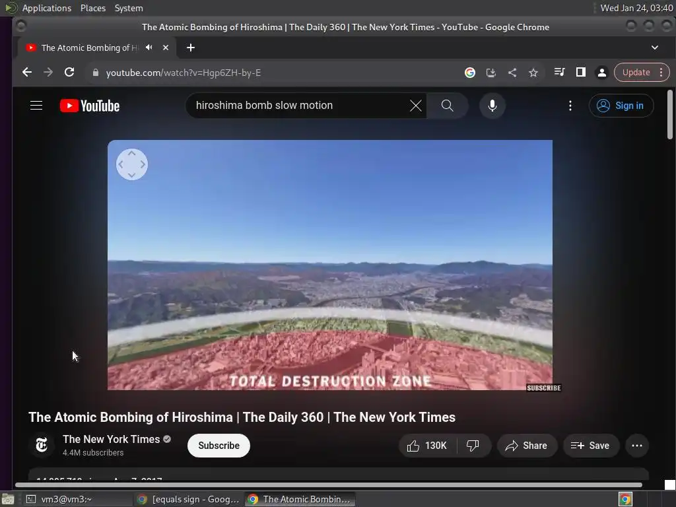The width and height of the screenshot is (676, 507).
Task: Open media controls in Chrome toolbar
Action: click(559, 73)
